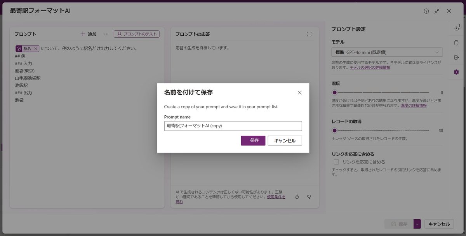Open help using the question mark icon
The image size is (466, 236).
point(426,11)
